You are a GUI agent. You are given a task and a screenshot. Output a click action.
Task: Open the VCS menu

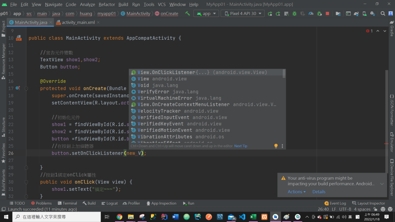click(x=162, y=4)
